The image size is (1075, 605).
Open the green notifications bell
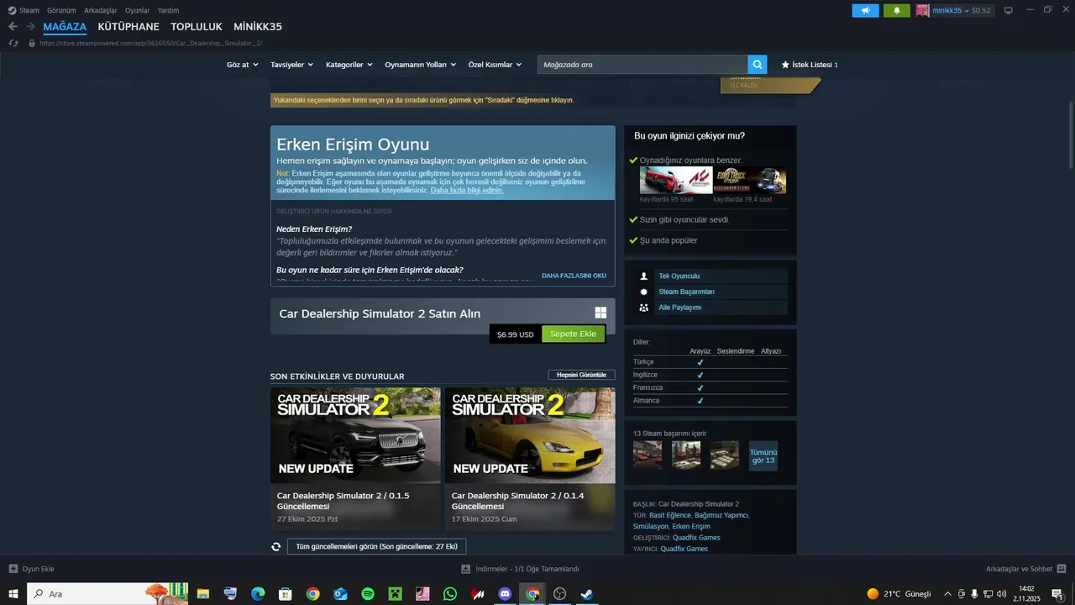tap(897, 10)
